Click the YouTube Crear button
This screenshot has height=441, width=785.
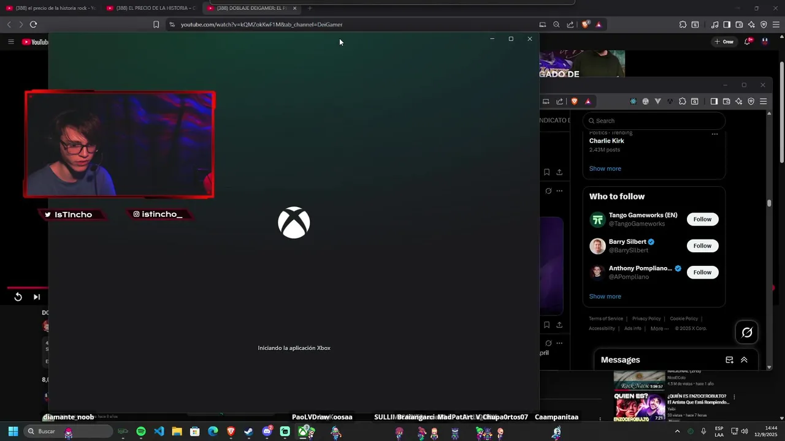pyautogui.click(x=724, y=42)
